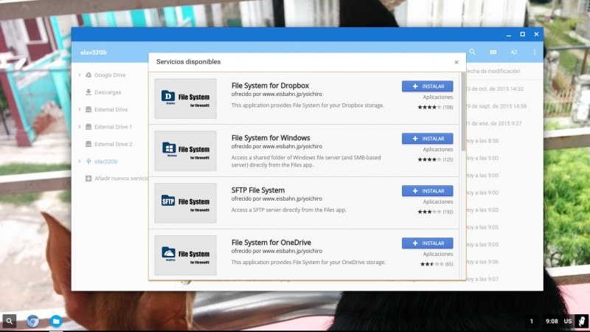The width and height of the screenshot is (590, 332).
Task: Click the elav32Gb breadcrumb title
Action: click(x=94, y=52)
